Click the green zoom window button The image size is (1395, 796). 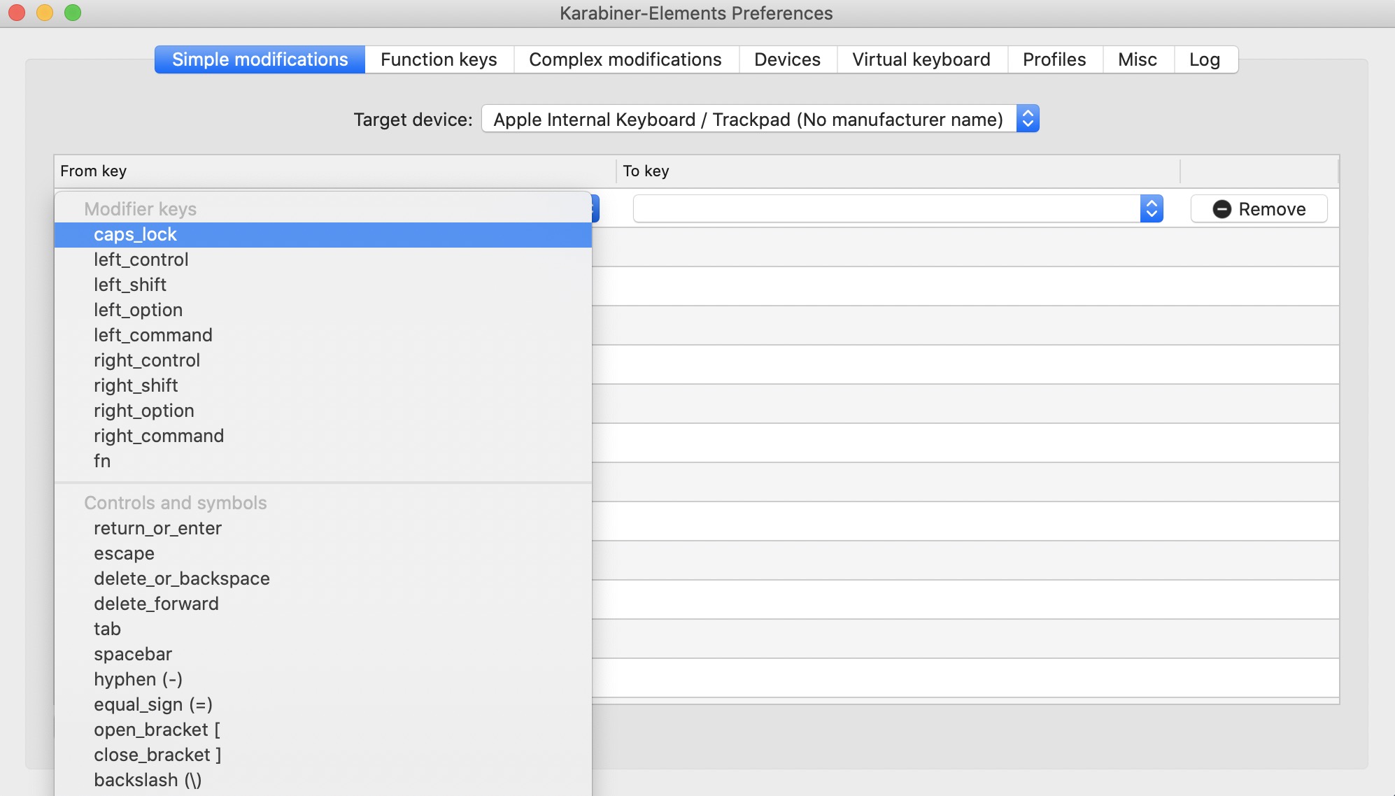point(73,13)
